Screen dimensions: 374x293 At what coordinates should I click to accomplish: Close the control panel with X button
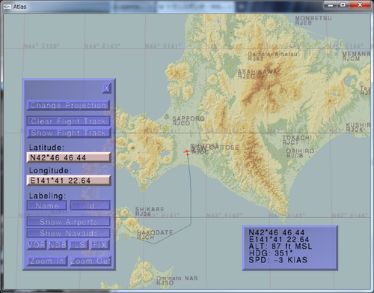tap(106, 88)
